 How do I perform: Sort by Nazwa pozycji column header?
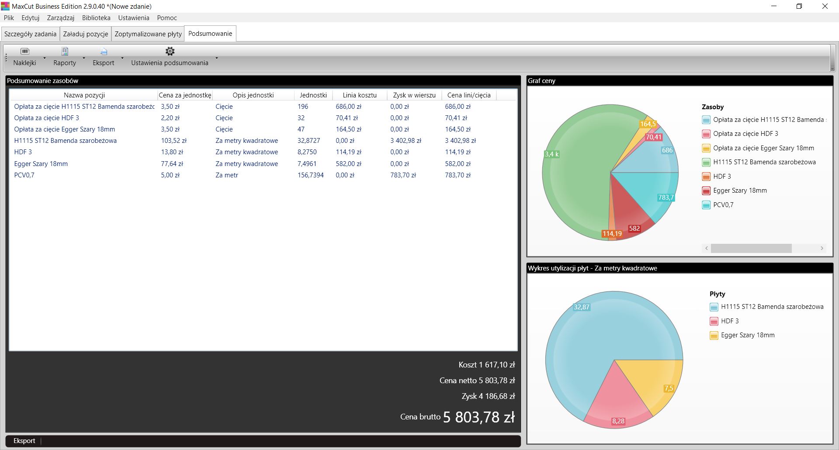point(84,95)
